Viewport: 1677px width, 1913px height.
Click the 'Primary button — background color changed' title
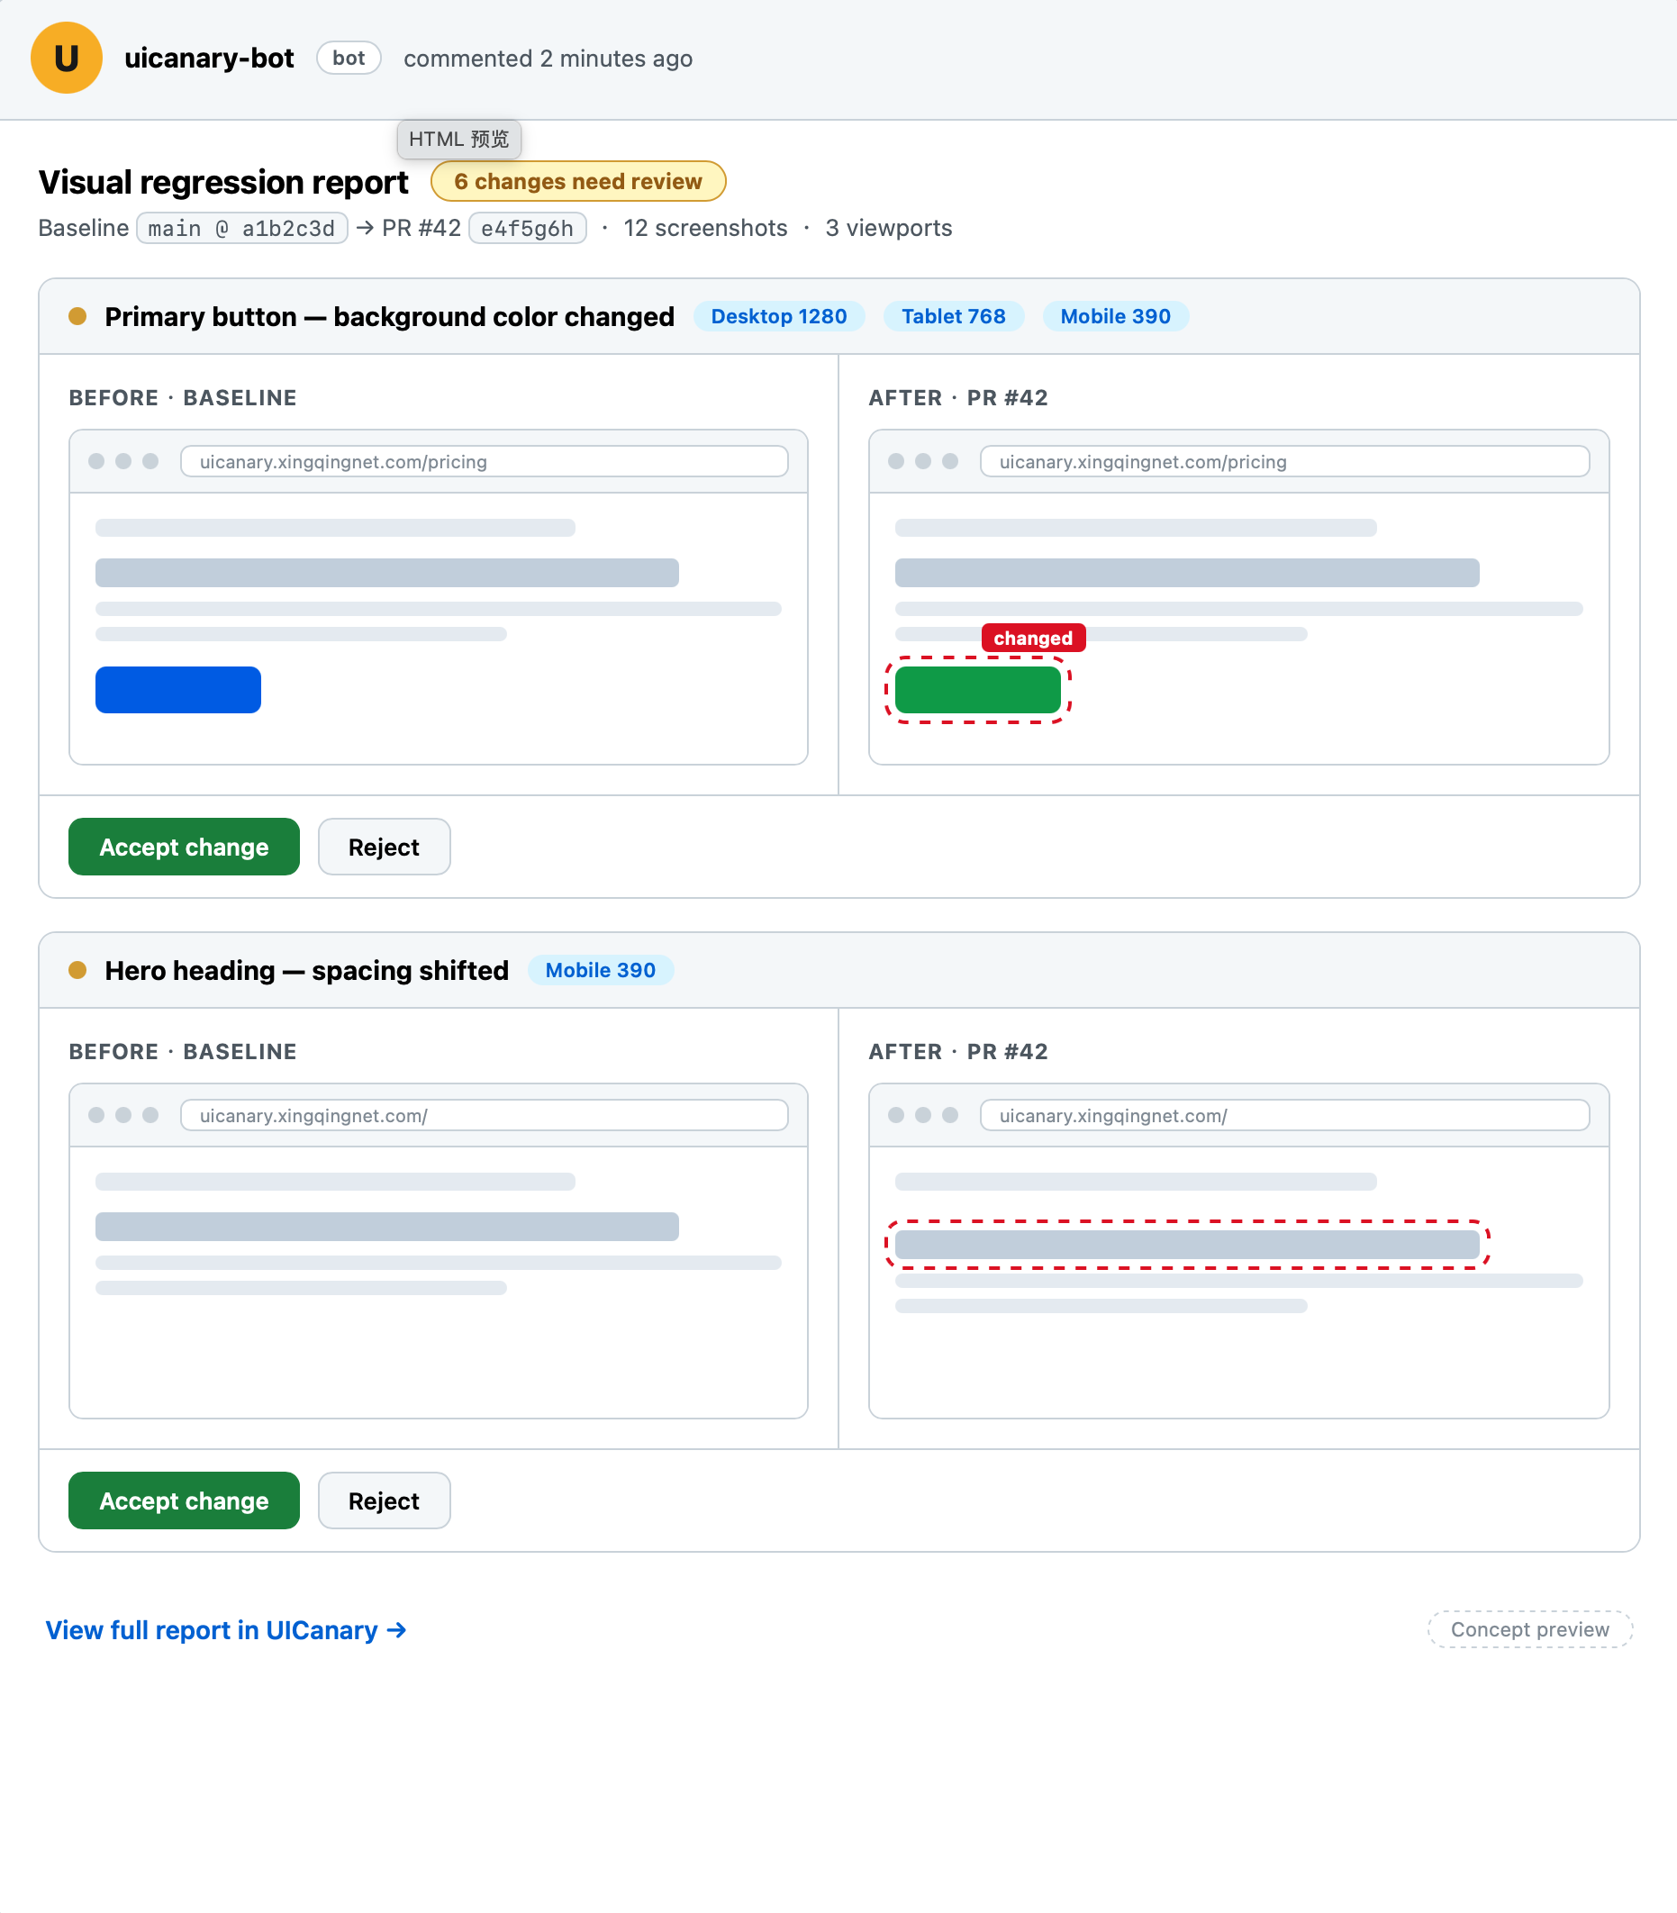point(389,317)
